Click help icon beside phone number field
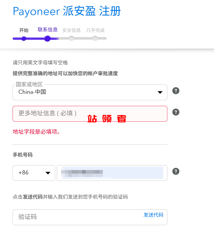The width and height of the screenshot is (214, 245). 176,172
